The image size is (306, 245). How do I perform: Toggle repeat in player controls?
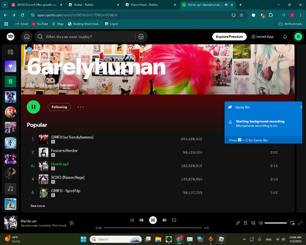(x=174, y=220)
